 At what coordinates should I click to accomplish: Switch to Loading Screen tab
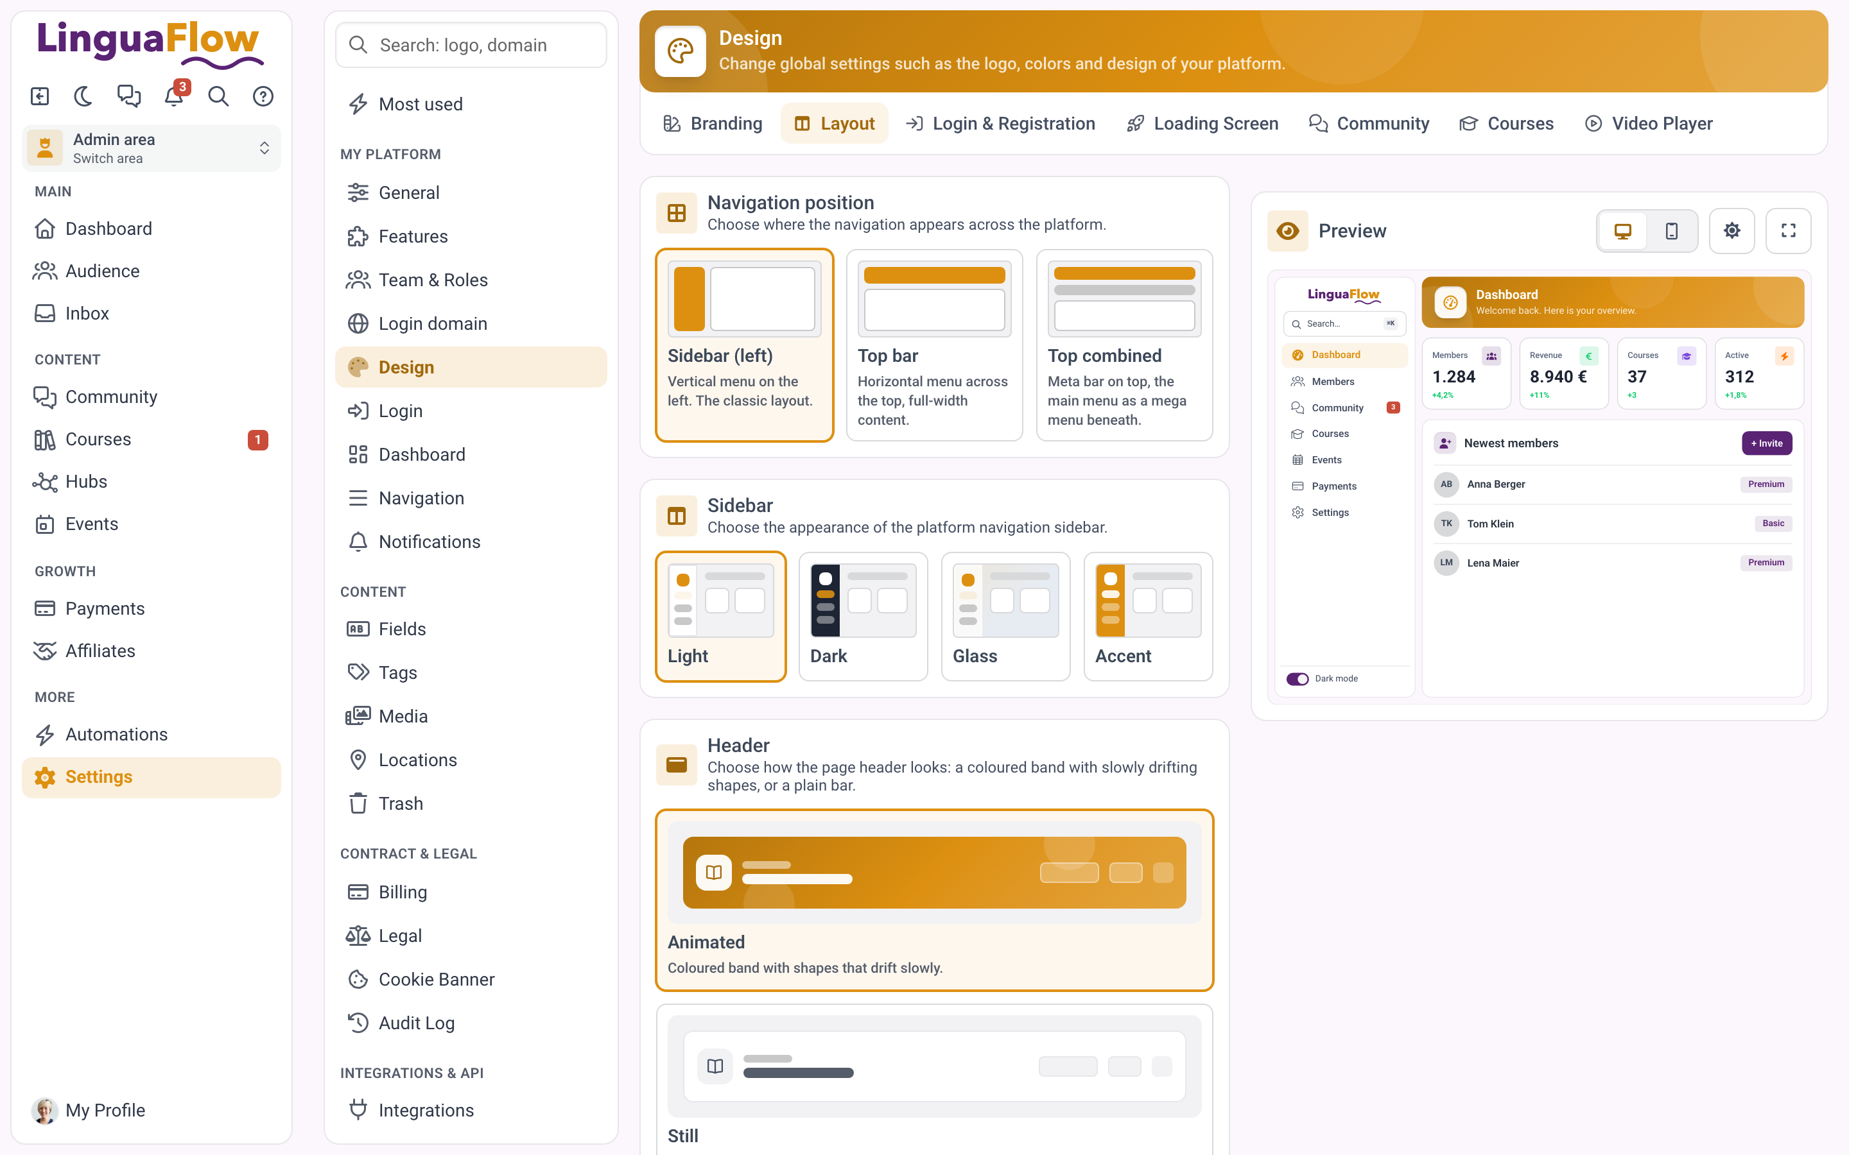pyautogui.click(x=1202, y=124)
